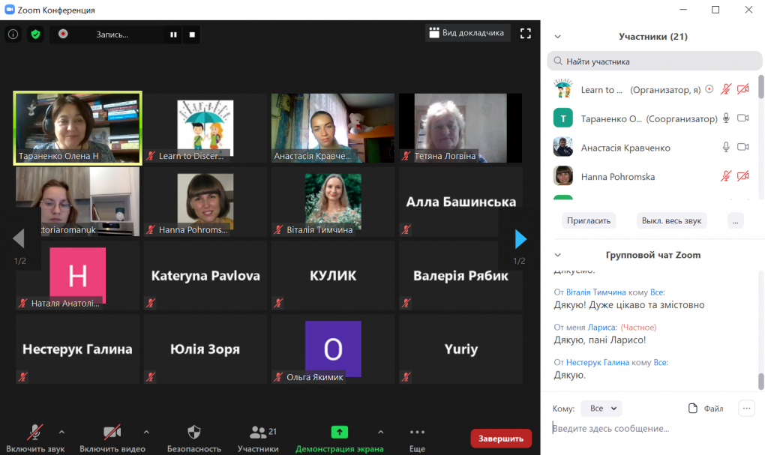Screen dimensions: 765x455
Task: Click Тараненко О. camera icon in participants list
Action: [743, 118]
